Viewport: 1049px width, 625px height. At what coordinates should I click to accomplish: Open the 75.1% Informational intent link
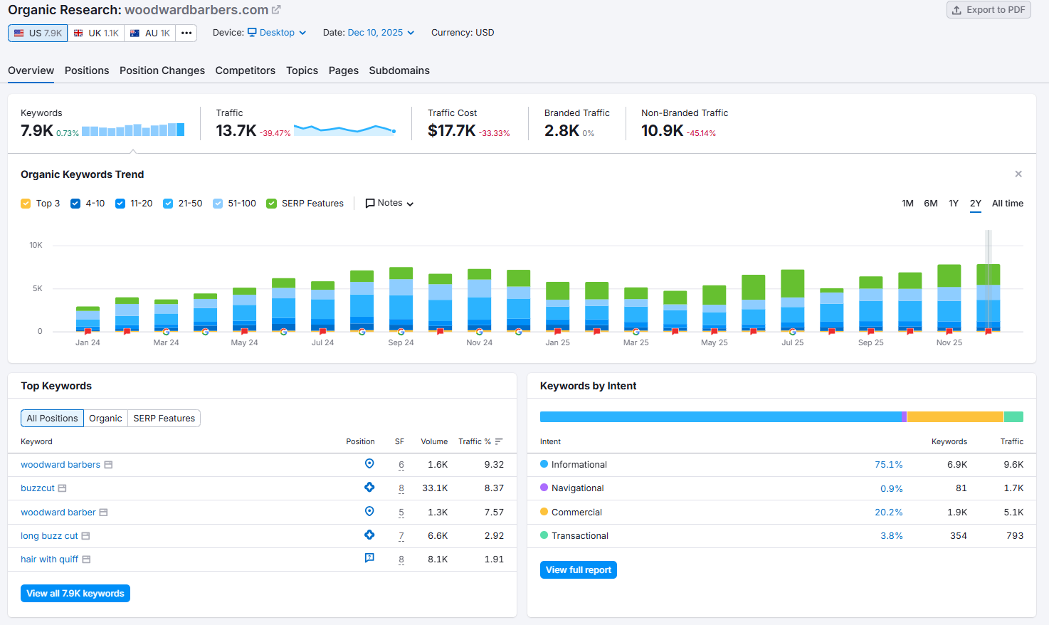[888, 463]
